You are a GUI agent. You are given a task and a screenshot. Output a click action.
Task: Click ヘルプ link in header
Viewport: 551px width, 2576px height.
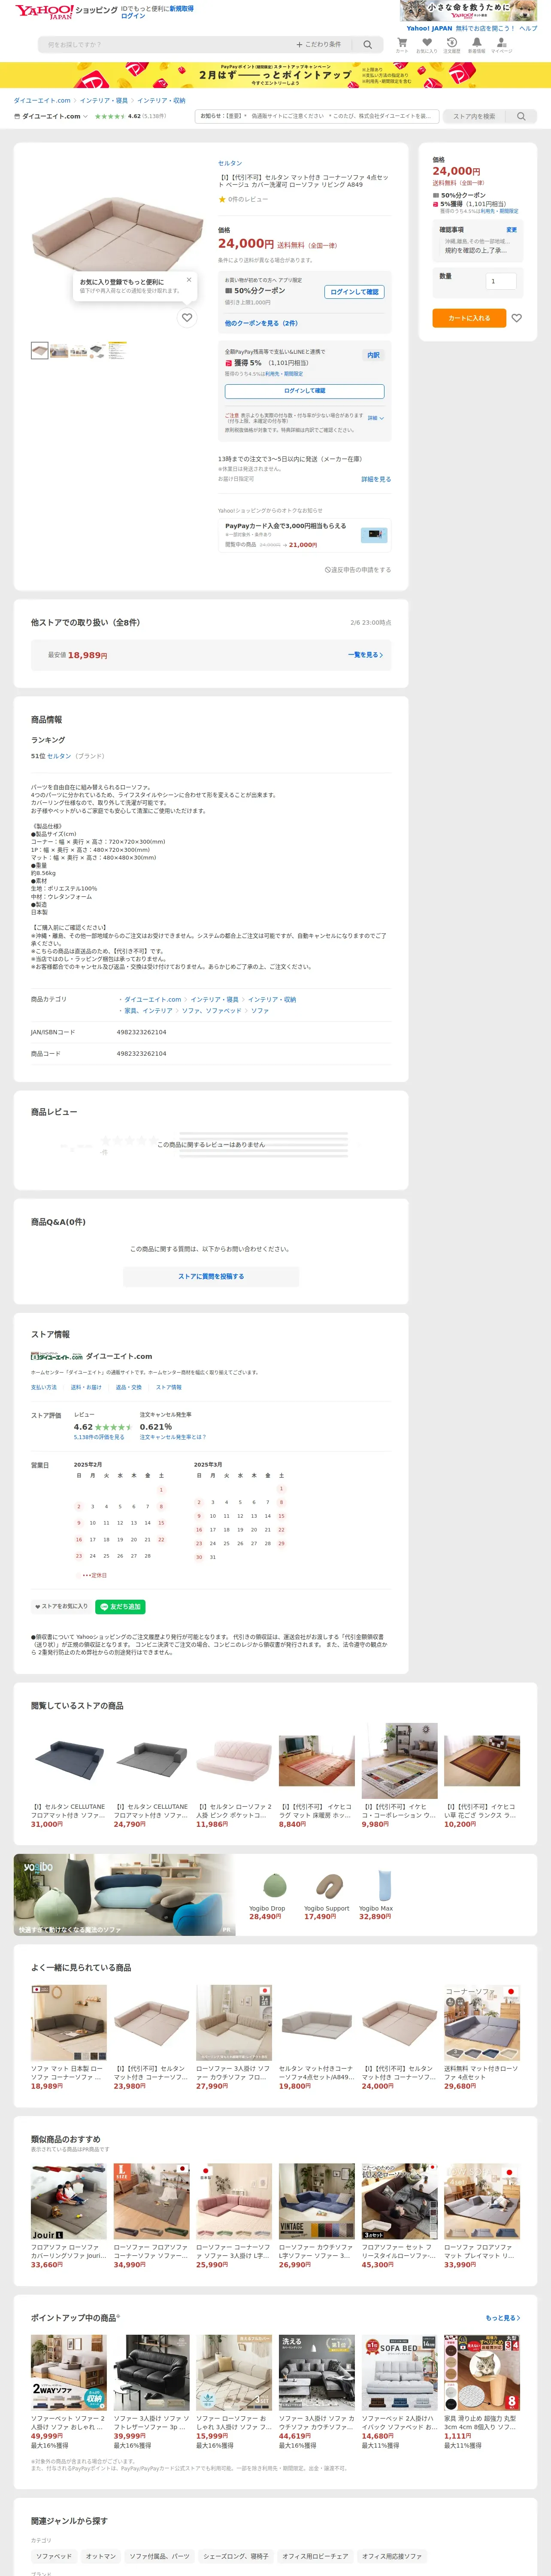point(528,28)
